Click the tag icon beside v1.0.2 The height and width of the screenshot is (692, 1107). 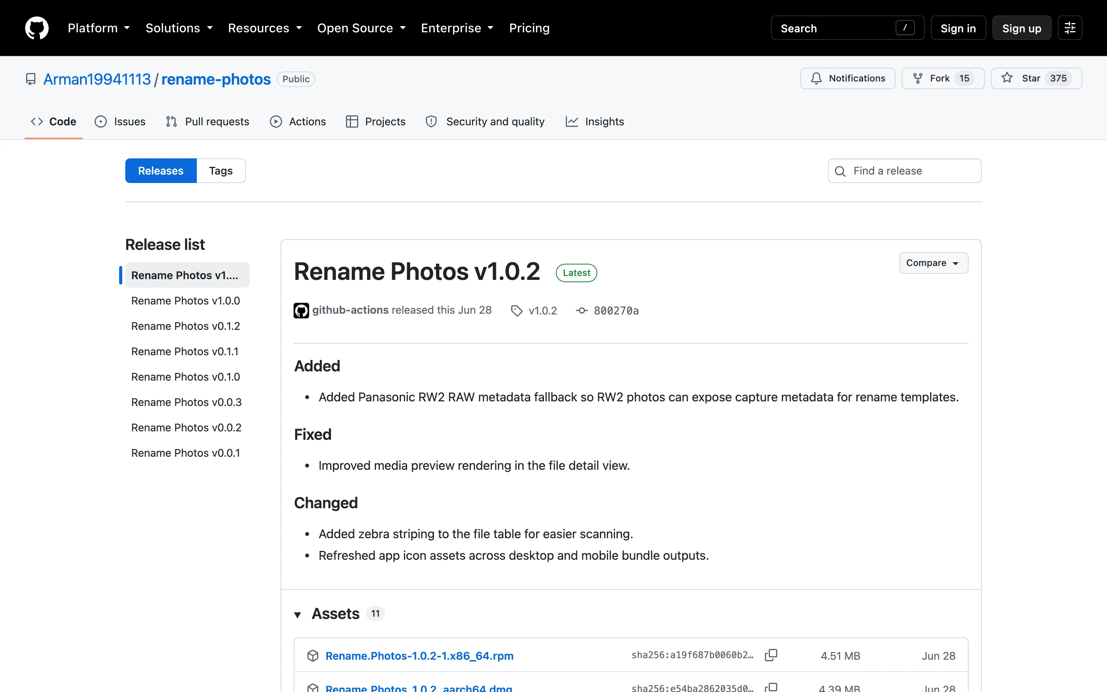click(517, 311)
